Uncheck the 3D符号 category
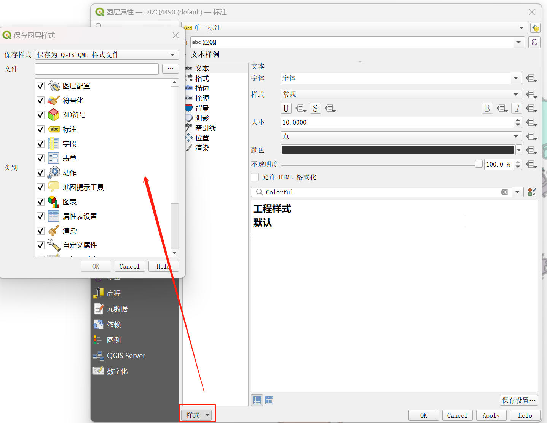The height and width of the screenshot is (423, 547). 41,115
